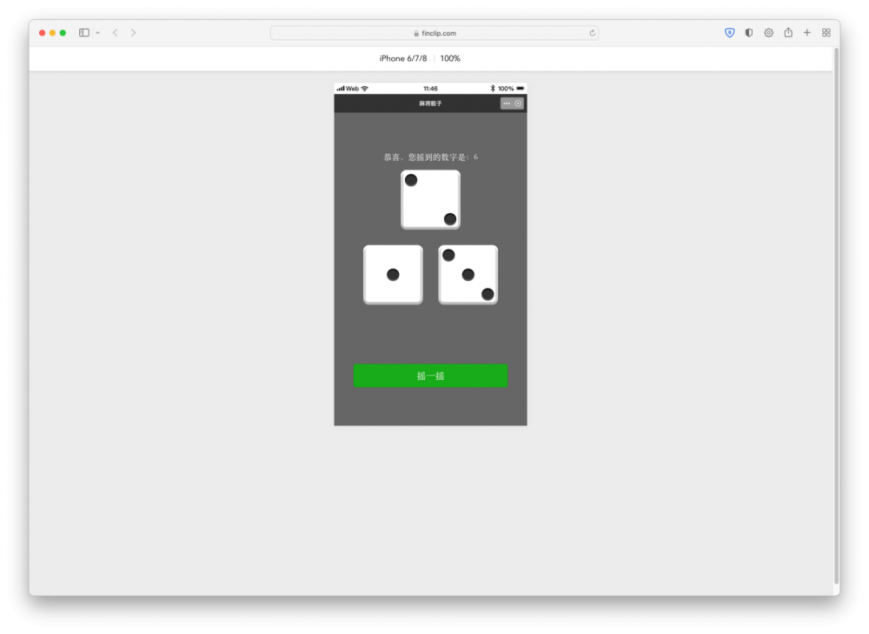Close the mini program with the circle icon
Viewport: 869px width, 634px height.
point(518,103)
